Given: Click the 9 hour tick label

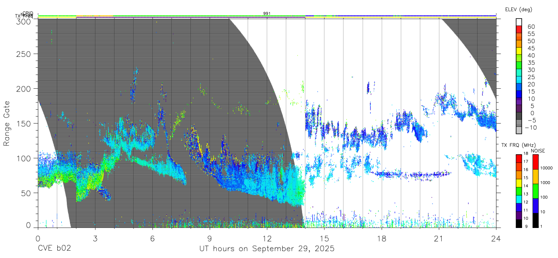Looking at the screenshot, I should 209,238.
